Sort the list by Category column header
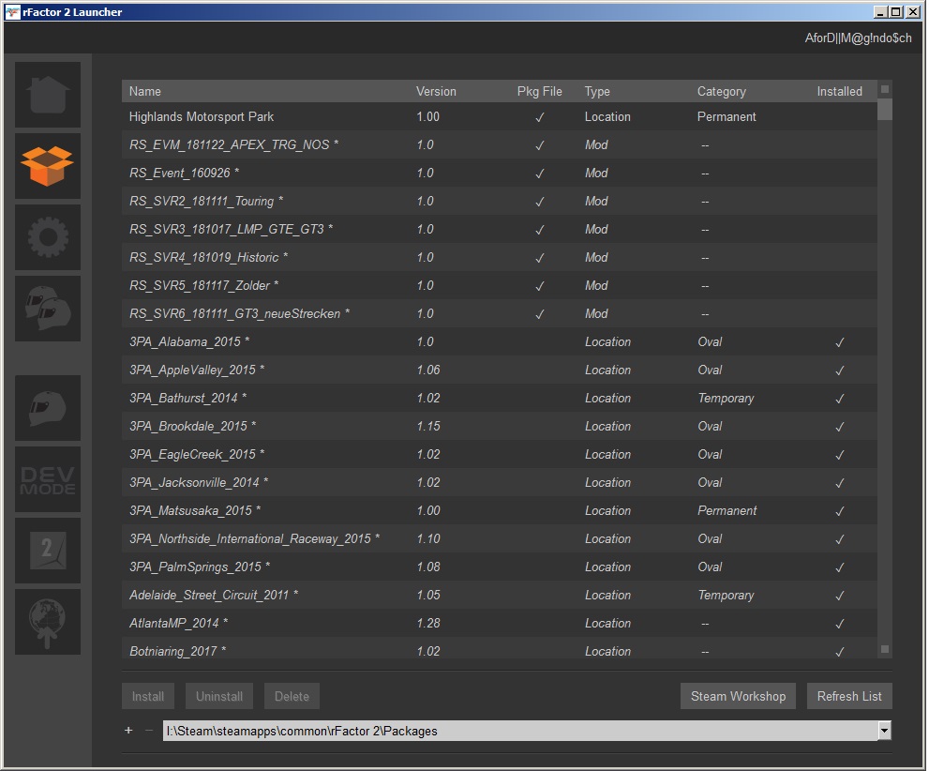 tap(721, 91)
